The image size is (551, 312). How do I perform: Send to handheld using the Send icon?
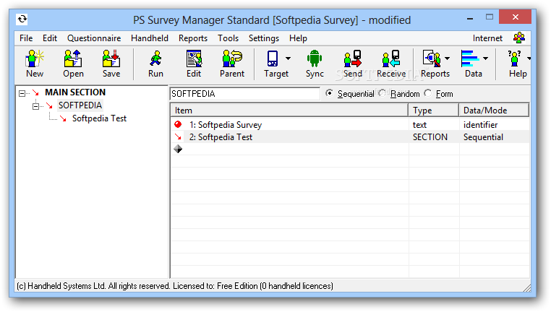pos(353,63)
